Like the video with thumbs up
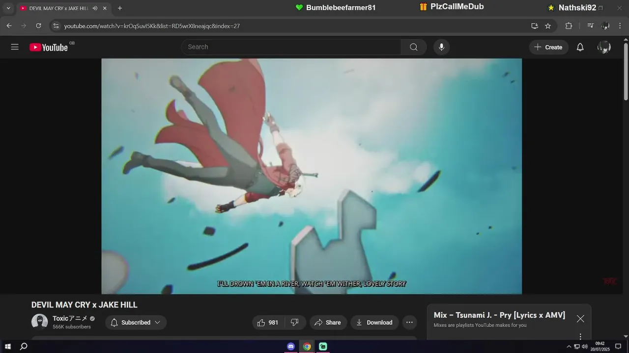The width and height of the screenshot is (629, 353). click(267, 322)
